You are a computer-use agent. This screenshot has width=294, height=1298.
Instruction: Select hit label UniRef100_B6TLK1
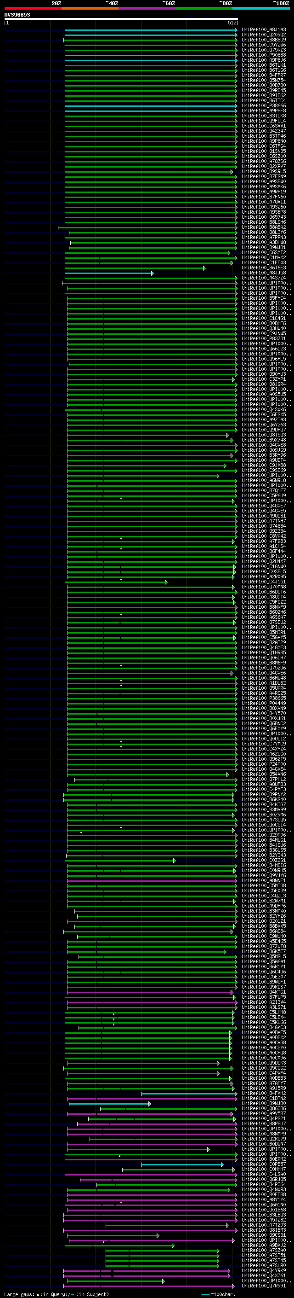pos(264,65)
